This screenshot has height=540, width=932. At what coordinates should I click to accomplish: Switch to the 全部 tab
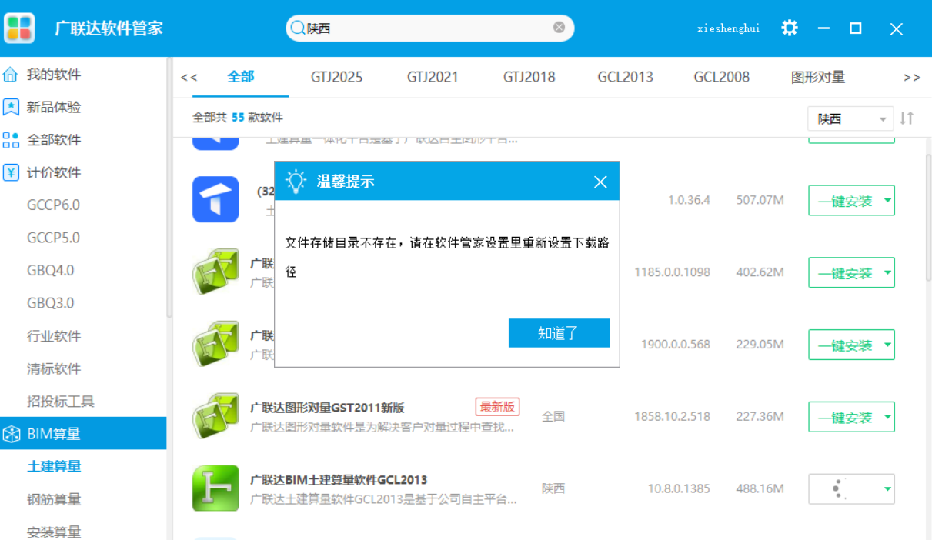241,77
